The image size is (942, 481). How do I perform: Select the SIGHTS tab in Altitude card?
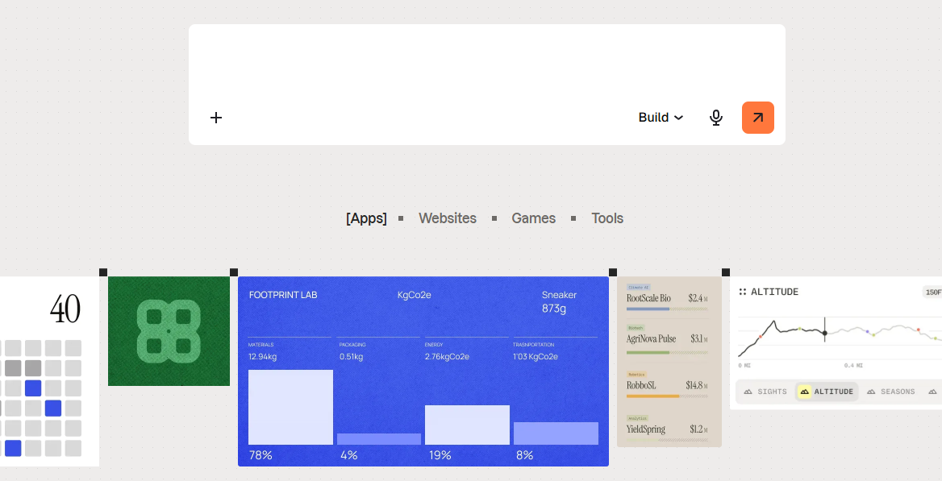[765, 392]
